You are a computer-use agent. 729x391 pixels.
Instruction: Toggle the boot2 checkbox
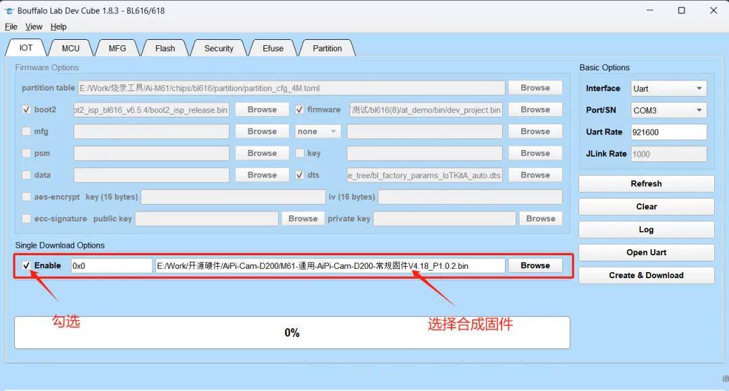pos(26,109)
